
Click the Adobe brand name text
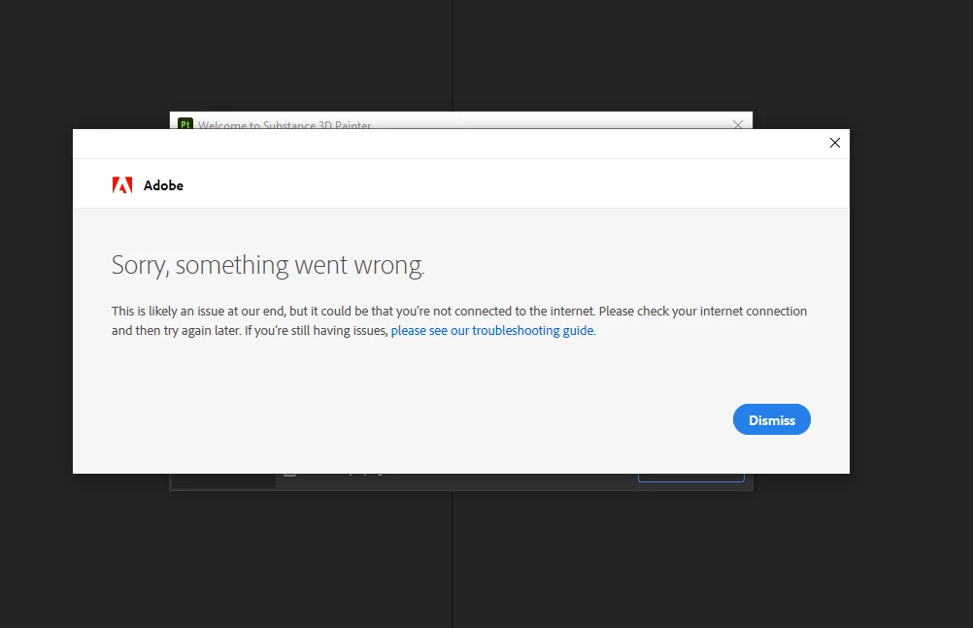click(163, 185)
